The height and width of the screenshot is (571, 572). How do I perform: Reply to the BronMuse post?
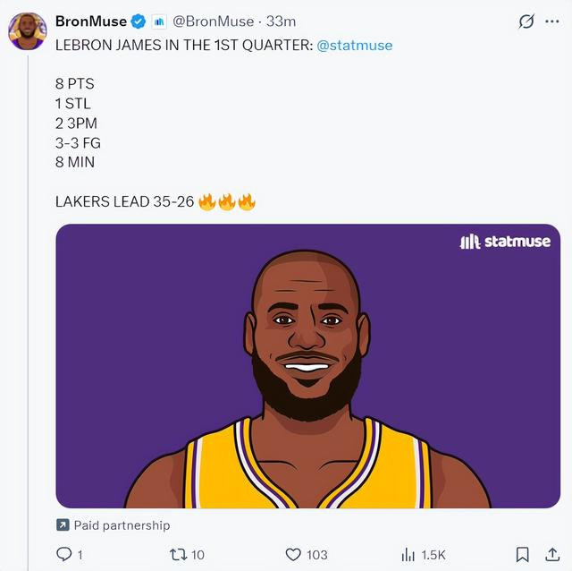63,555
